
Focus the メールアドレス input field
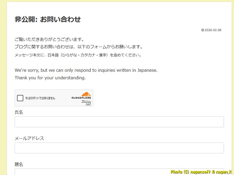coord(119,148)
